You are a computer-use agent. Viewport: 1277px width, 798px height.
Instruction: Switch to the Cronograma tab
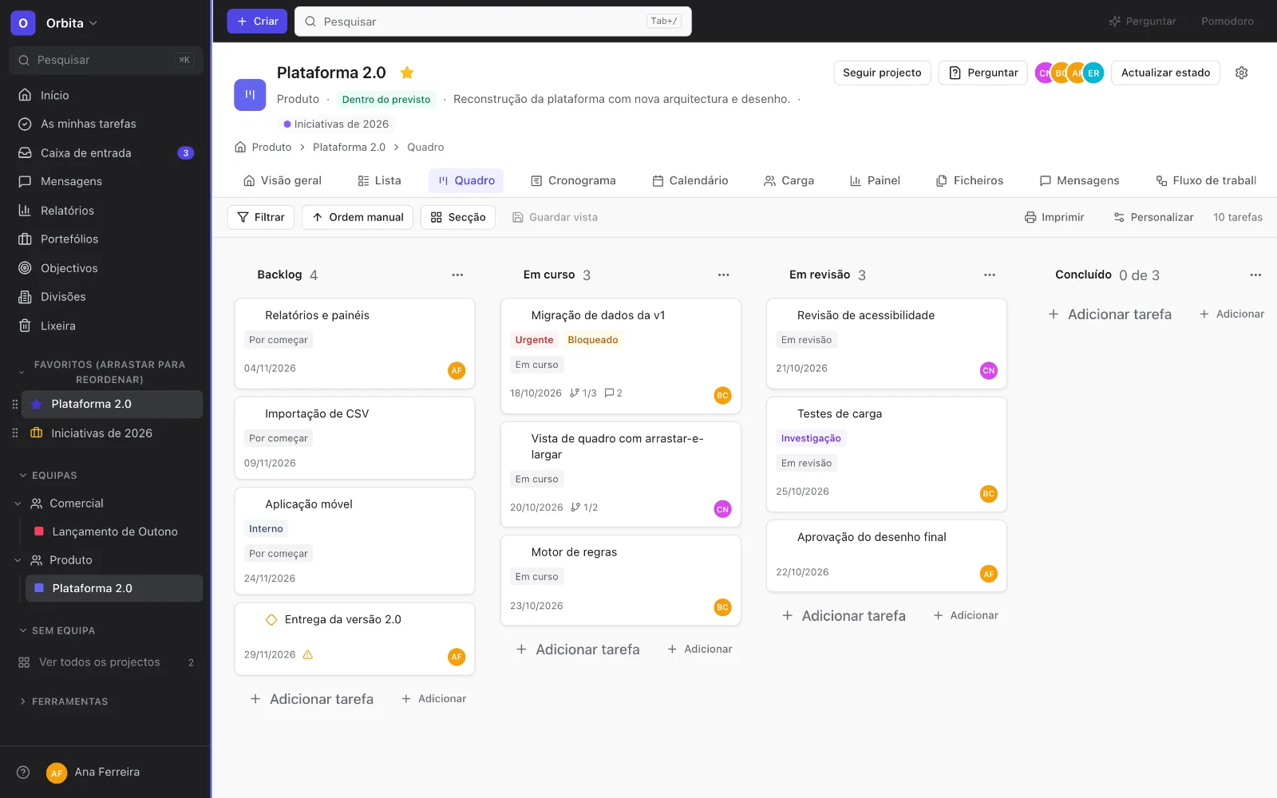[573, 180]
